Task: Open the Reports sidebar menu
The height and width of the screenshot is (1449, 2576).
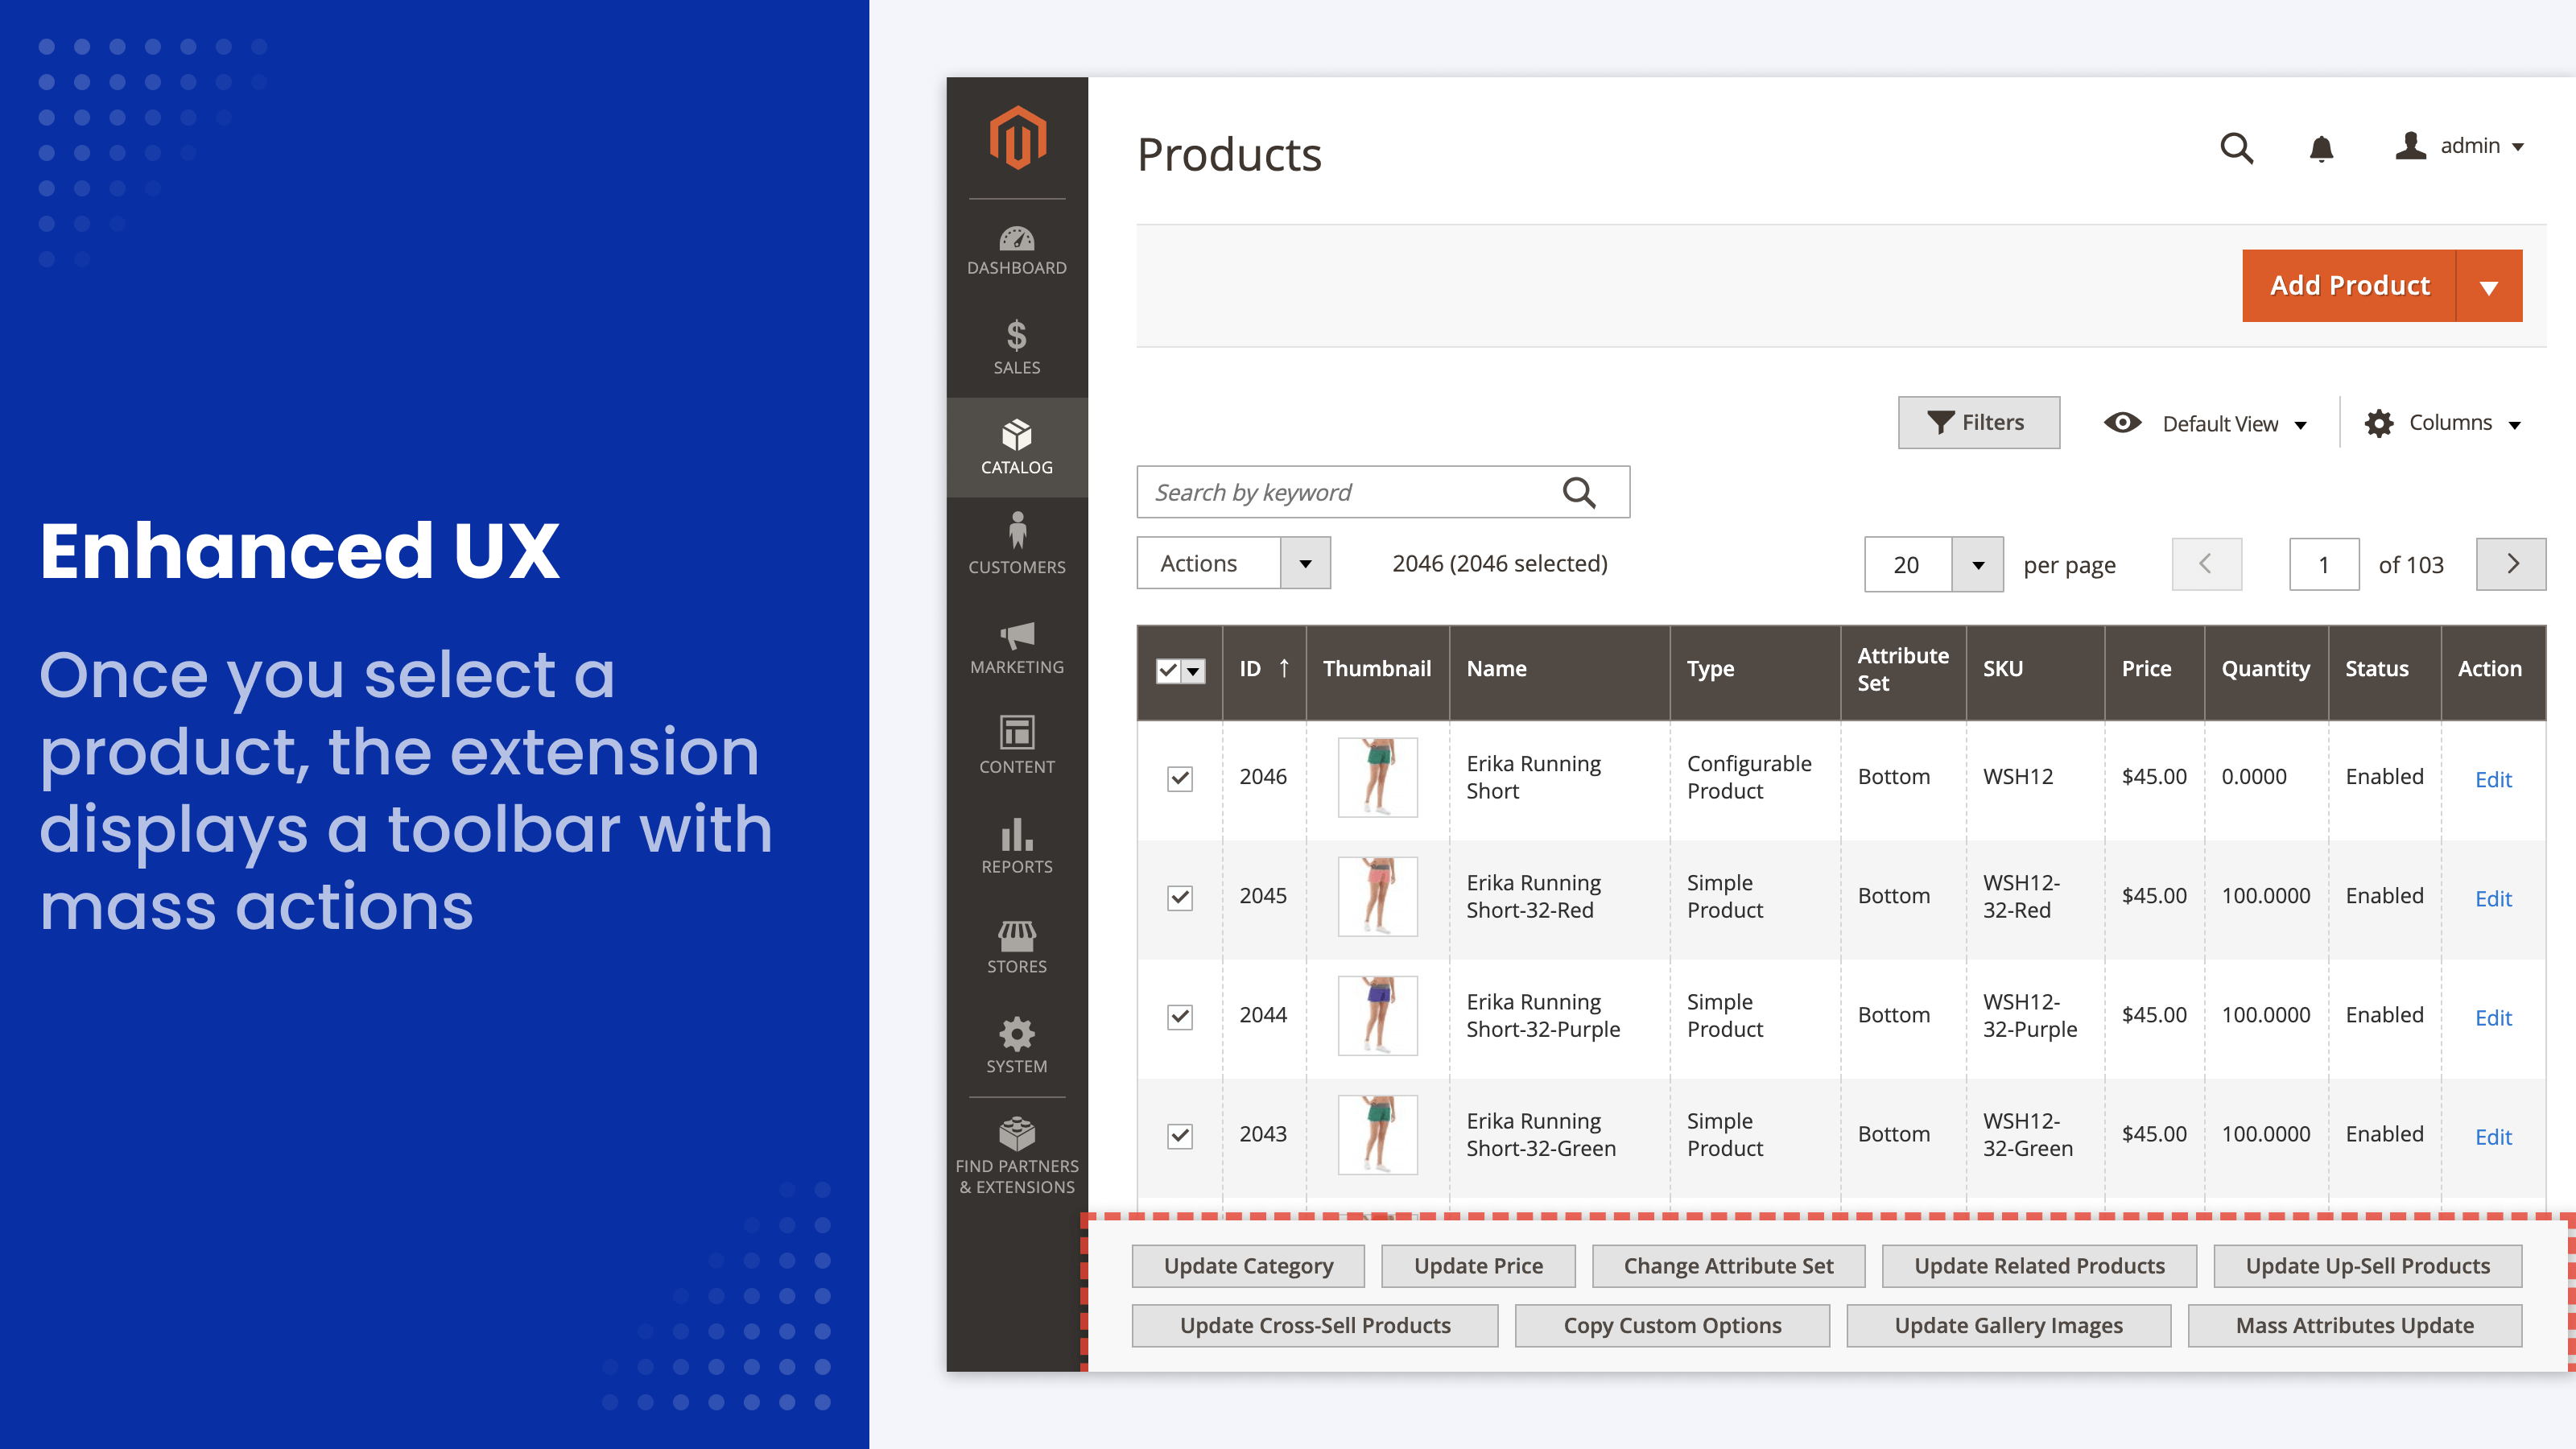Action: pos(1017,846)
